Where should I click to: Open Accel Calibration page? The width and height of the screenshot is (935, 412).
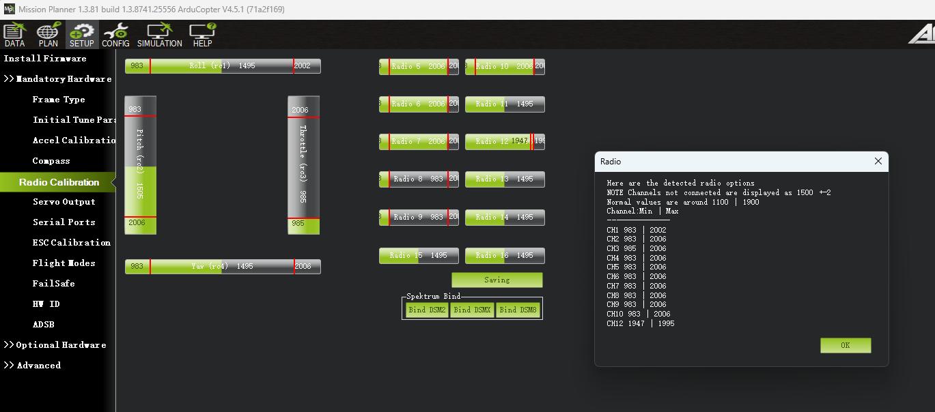74,141
